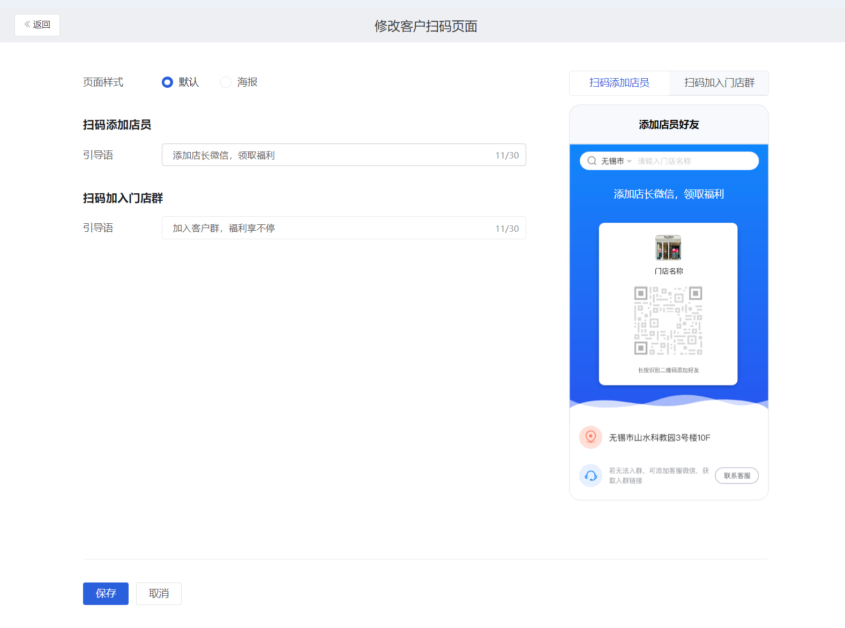This screenshot has height=628, width=845.
Task: Click the orange location pin icon
Action: [x=590, y=437]
